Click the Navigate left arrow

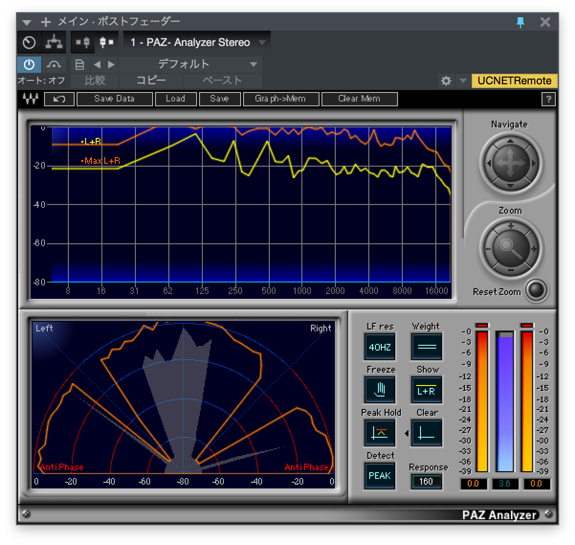(x=488, y=163)
